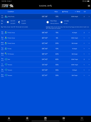This screenshot has width=91, height=122.
Task: Tap the Storm Alert 9 logo
Action: click(x=7, y=6)
